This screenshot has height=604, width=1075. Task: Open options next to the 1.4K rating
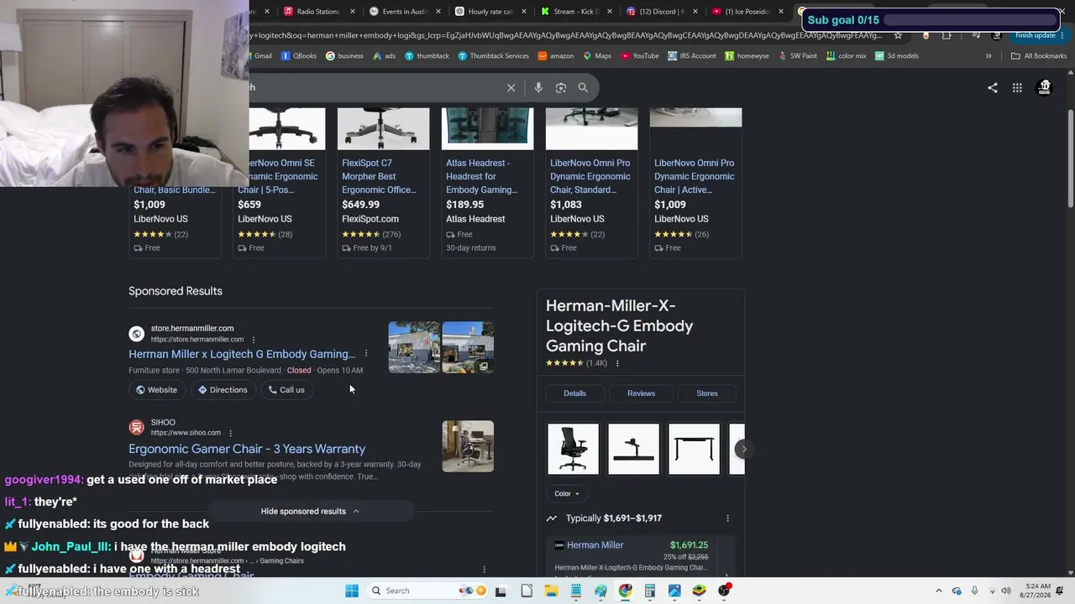coord(617,363)
